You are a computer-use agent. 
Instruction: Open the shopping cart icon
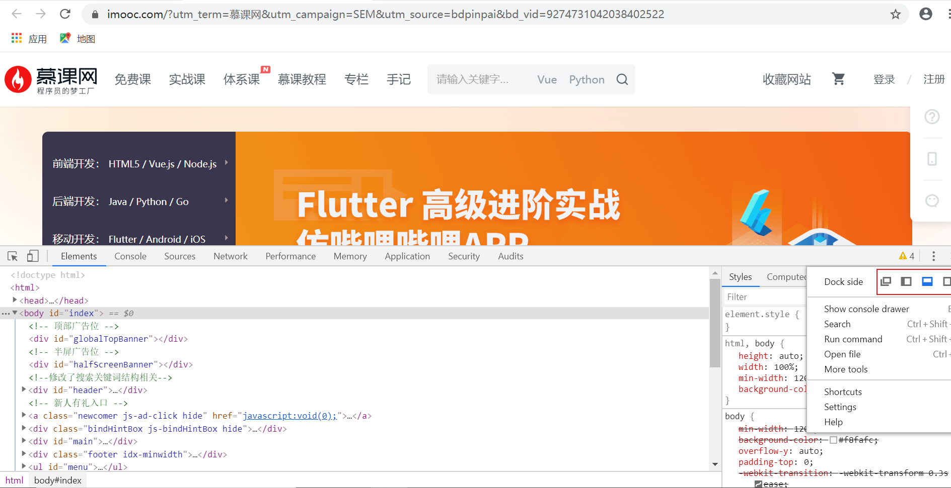coord(838,79)
